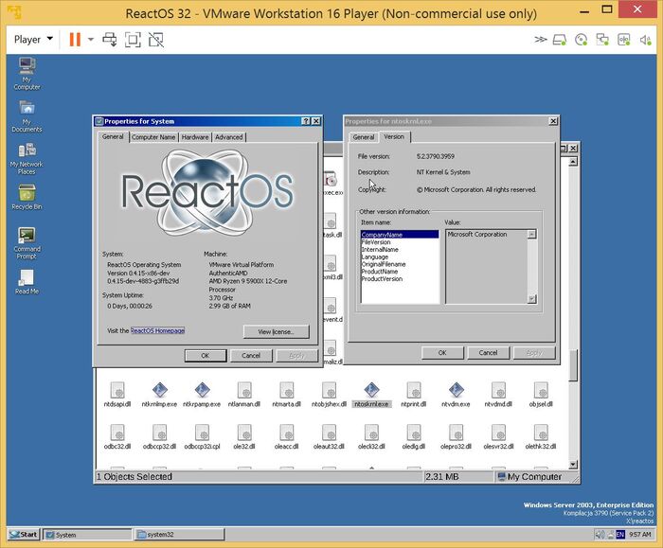Click Send Ctrl+Alt+Del toolbar icon
The width and height of the screenshot is (663, 548).
click(111, 40)
